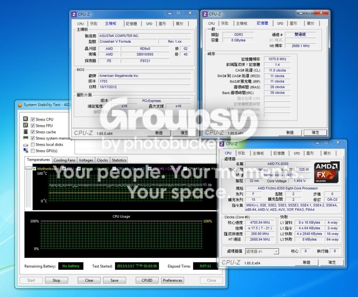Open the 快取 tab in the motherboard CPU-Z window
The height and width of the screenshot is (297, 358).
point(94,24)
